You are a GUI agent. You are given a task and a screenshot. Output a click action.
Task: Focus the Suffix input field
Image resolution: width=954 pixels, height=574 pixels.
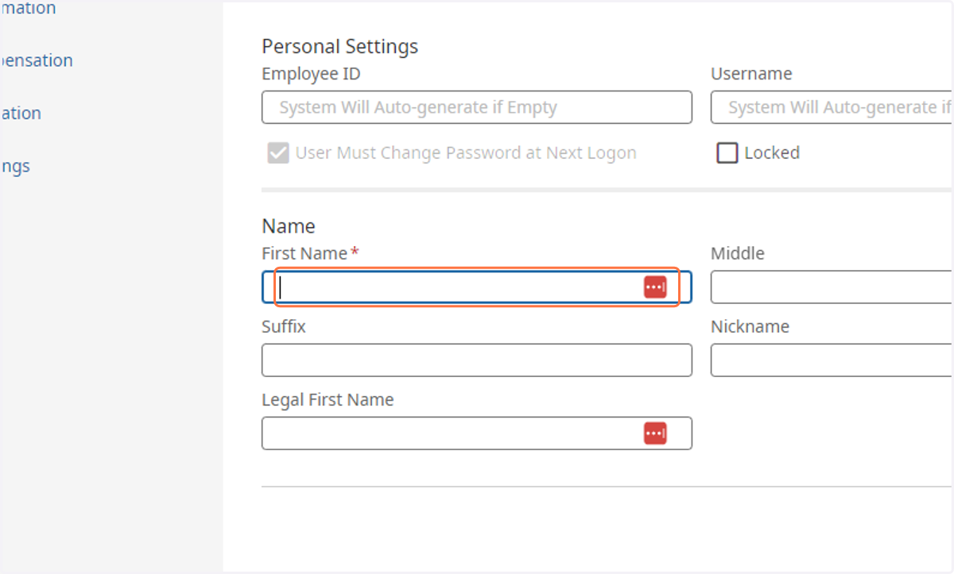(x=477, y=360)
